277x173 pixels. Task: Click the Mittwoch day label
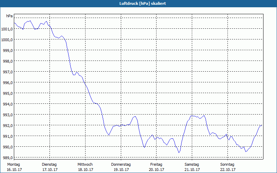pos(85,165)
